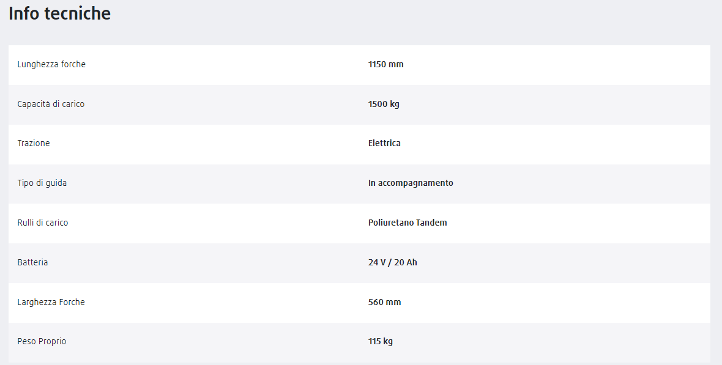Click the 24 V / 20 Ah value
Image resolution: width=722 pixels, height=365 pixels.
(393, 262)
